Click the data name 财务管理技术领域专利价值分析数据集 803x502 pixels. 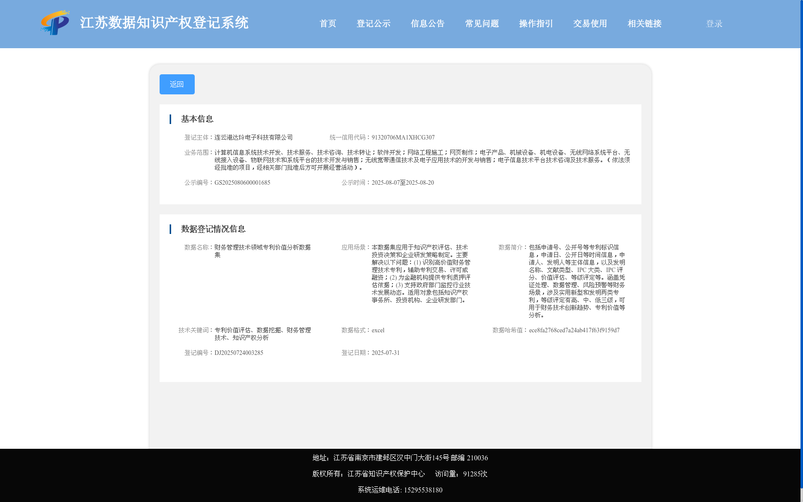pyautogui.click(x=262, y=251)
